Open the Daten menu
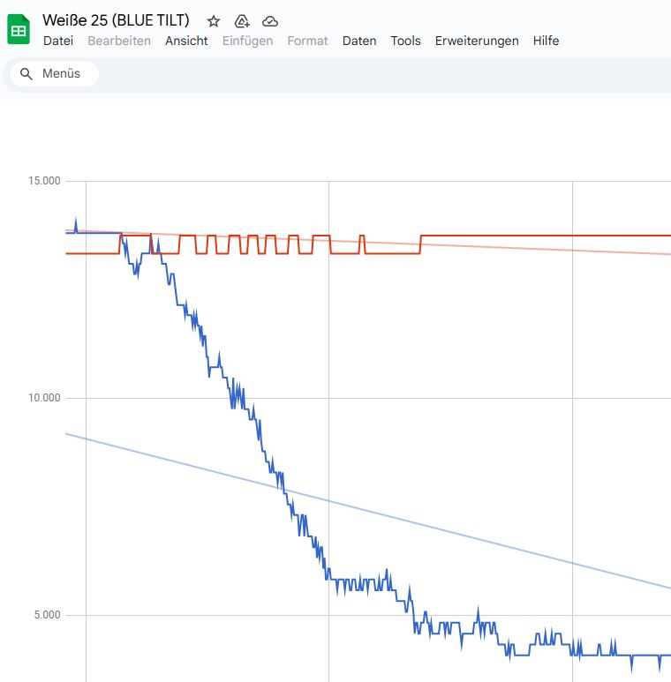Screen dimensions: 671x682 pos(359,41)
